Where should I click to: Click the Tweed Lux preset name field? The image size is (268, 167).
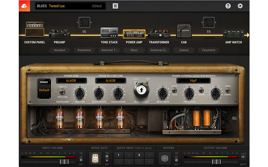[x=70, y=6]
